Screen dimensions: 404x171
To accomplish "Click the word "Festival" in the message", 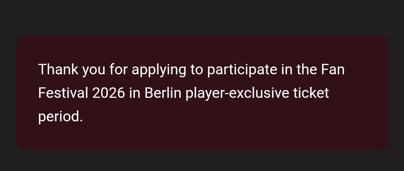I will click(63, 93).
